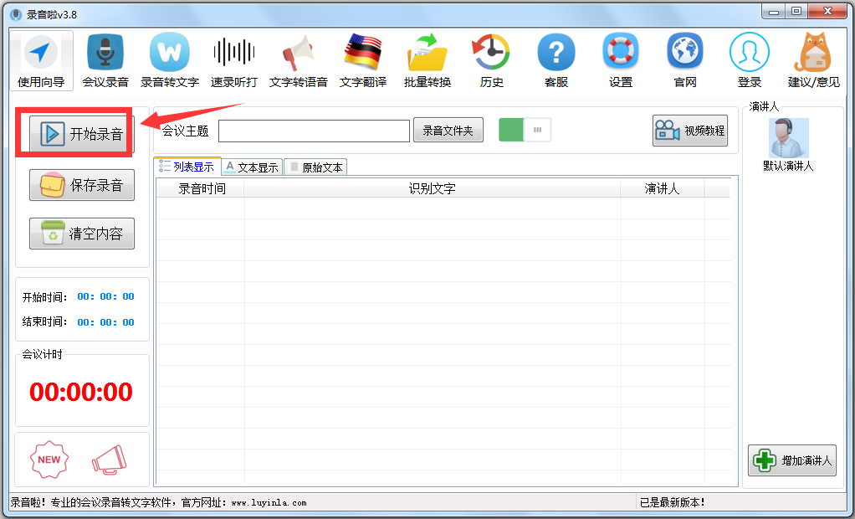
Task: Open the 设置 settings panel
Action: coord(620,59)
